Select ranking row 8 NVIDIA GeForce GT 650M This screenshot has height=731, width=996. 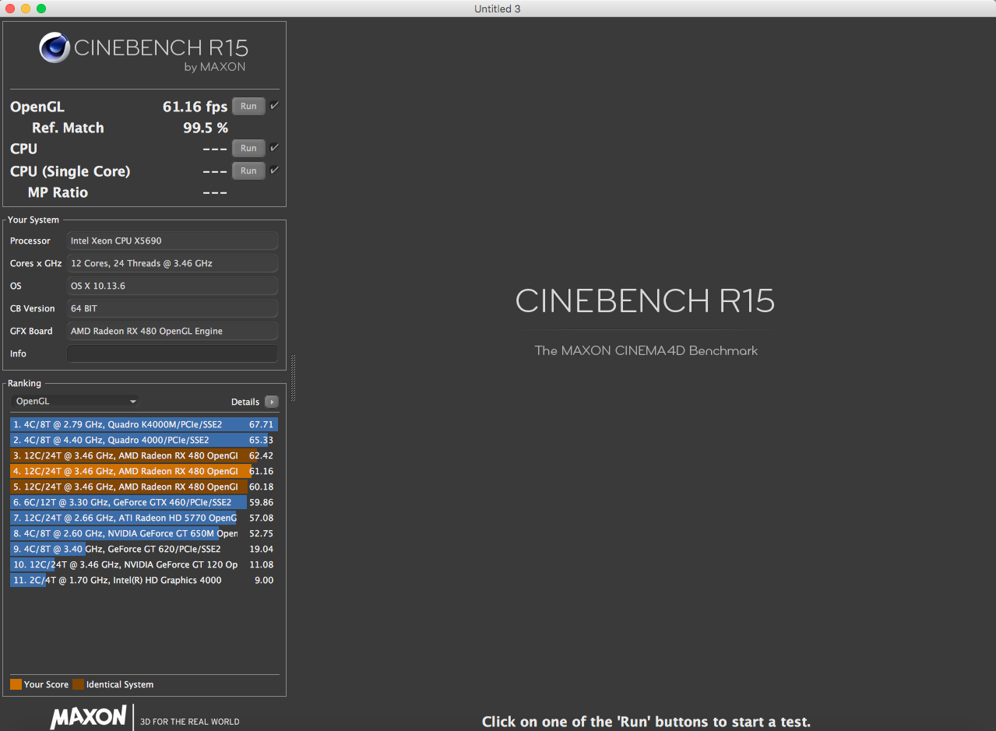coord(144,533)
